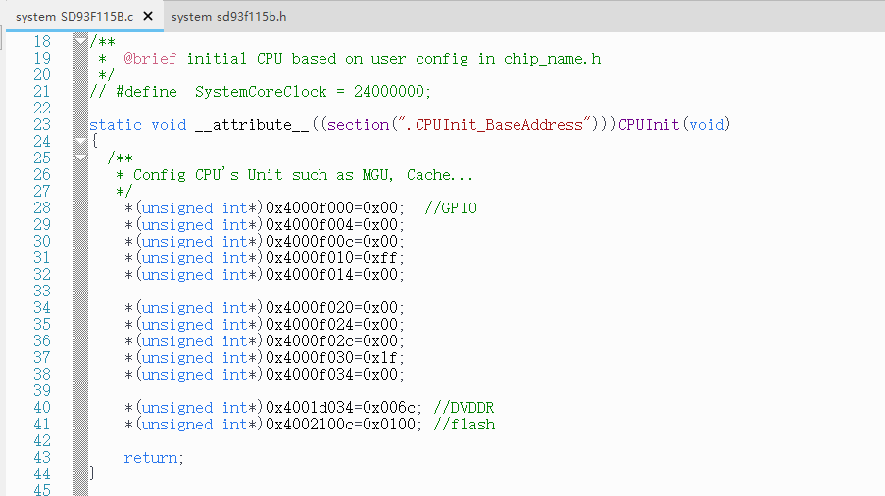Screen dimensions: 885x496
Task: Click the ".CPUInit_BaseAddress" section string
Action: 494,124
